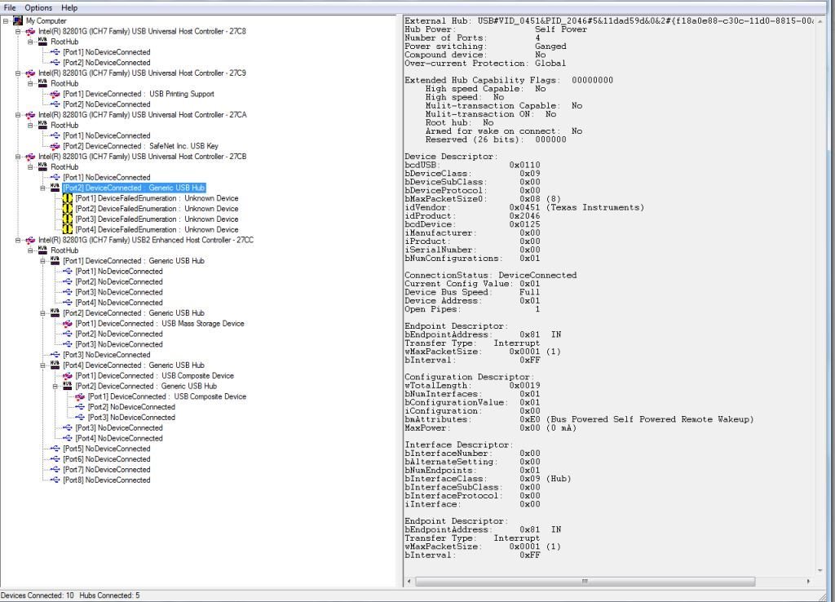Click the 27CA host controller icon
Screen dimensions: 835x602
pyautogui.click(x=30, y=114)
